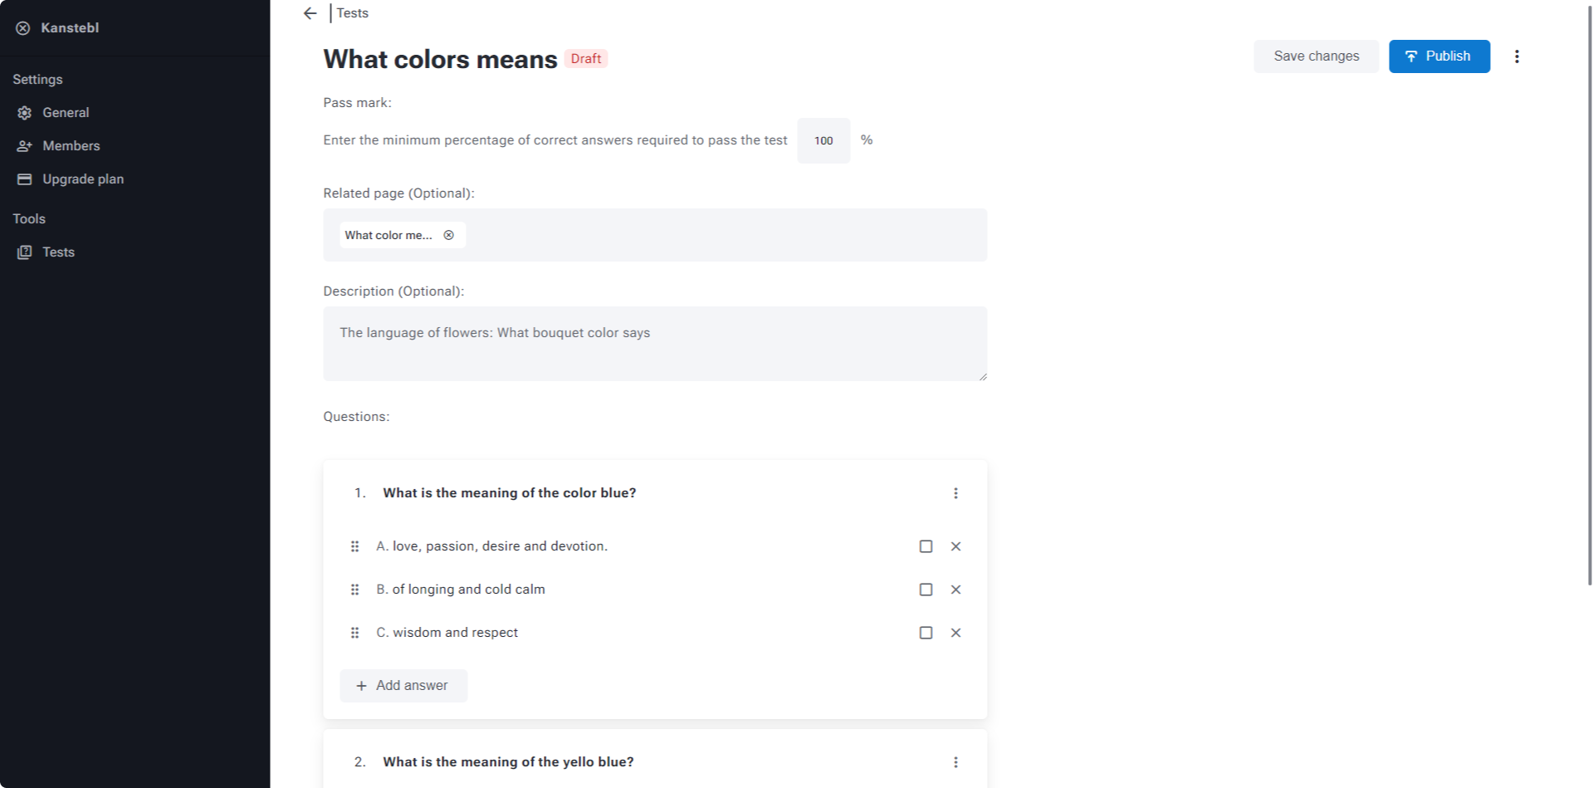Mark answer A as correct
The width and height of the screenshot is (1593, 788).
click(926, 546)
